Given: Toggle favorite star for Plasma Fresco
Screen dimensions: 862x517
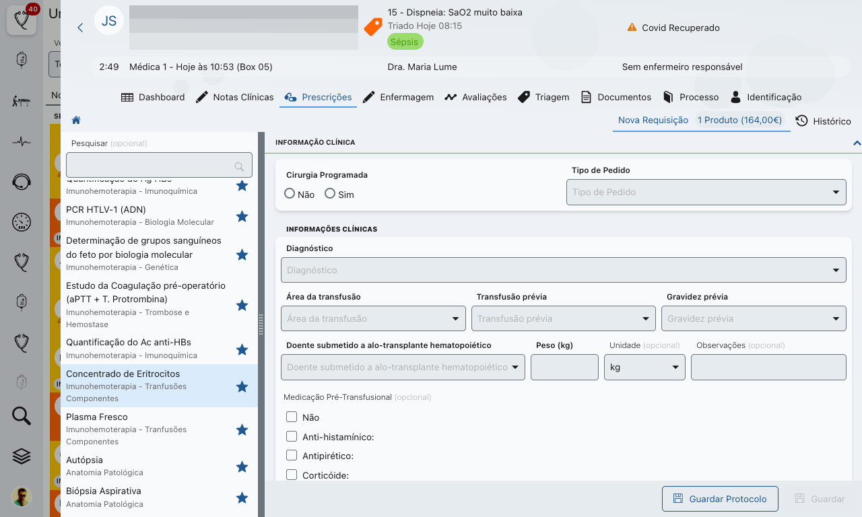Looking at the screenshot, I should pyautogui.click(x=242, y=429).
